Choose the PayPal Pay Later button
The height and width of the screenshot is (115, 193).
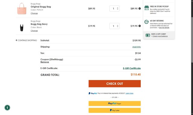pos(115,110)
